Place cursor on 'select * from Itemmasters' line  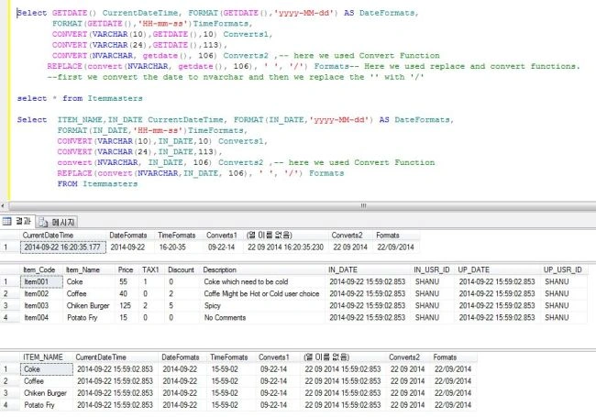[x=80, y=98]
